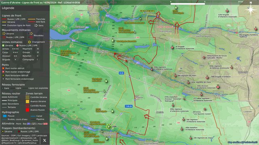Click the north compass star icon
The height and width of the screenshot is (145, 259).
click(x=251, y=10)
